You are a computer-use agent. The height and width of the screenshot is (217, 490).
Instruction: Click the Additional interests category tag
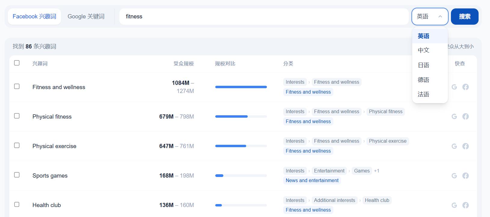tap(335, 200)
